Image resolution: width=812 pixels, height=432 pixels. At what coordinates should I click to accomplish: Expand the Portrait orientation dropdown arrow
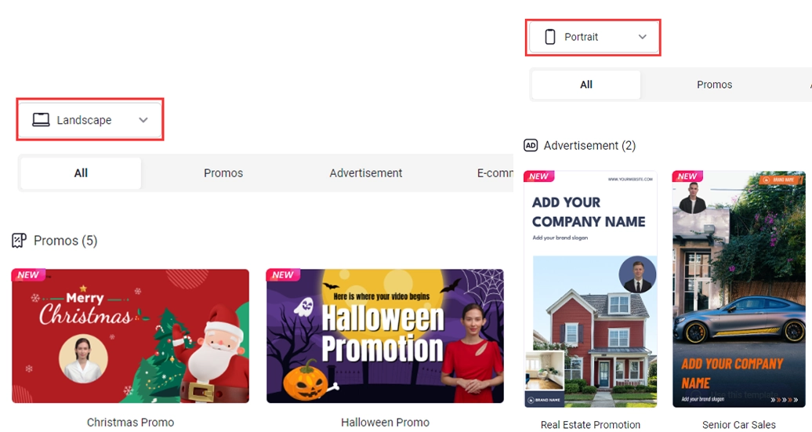(x=643, y=37)
